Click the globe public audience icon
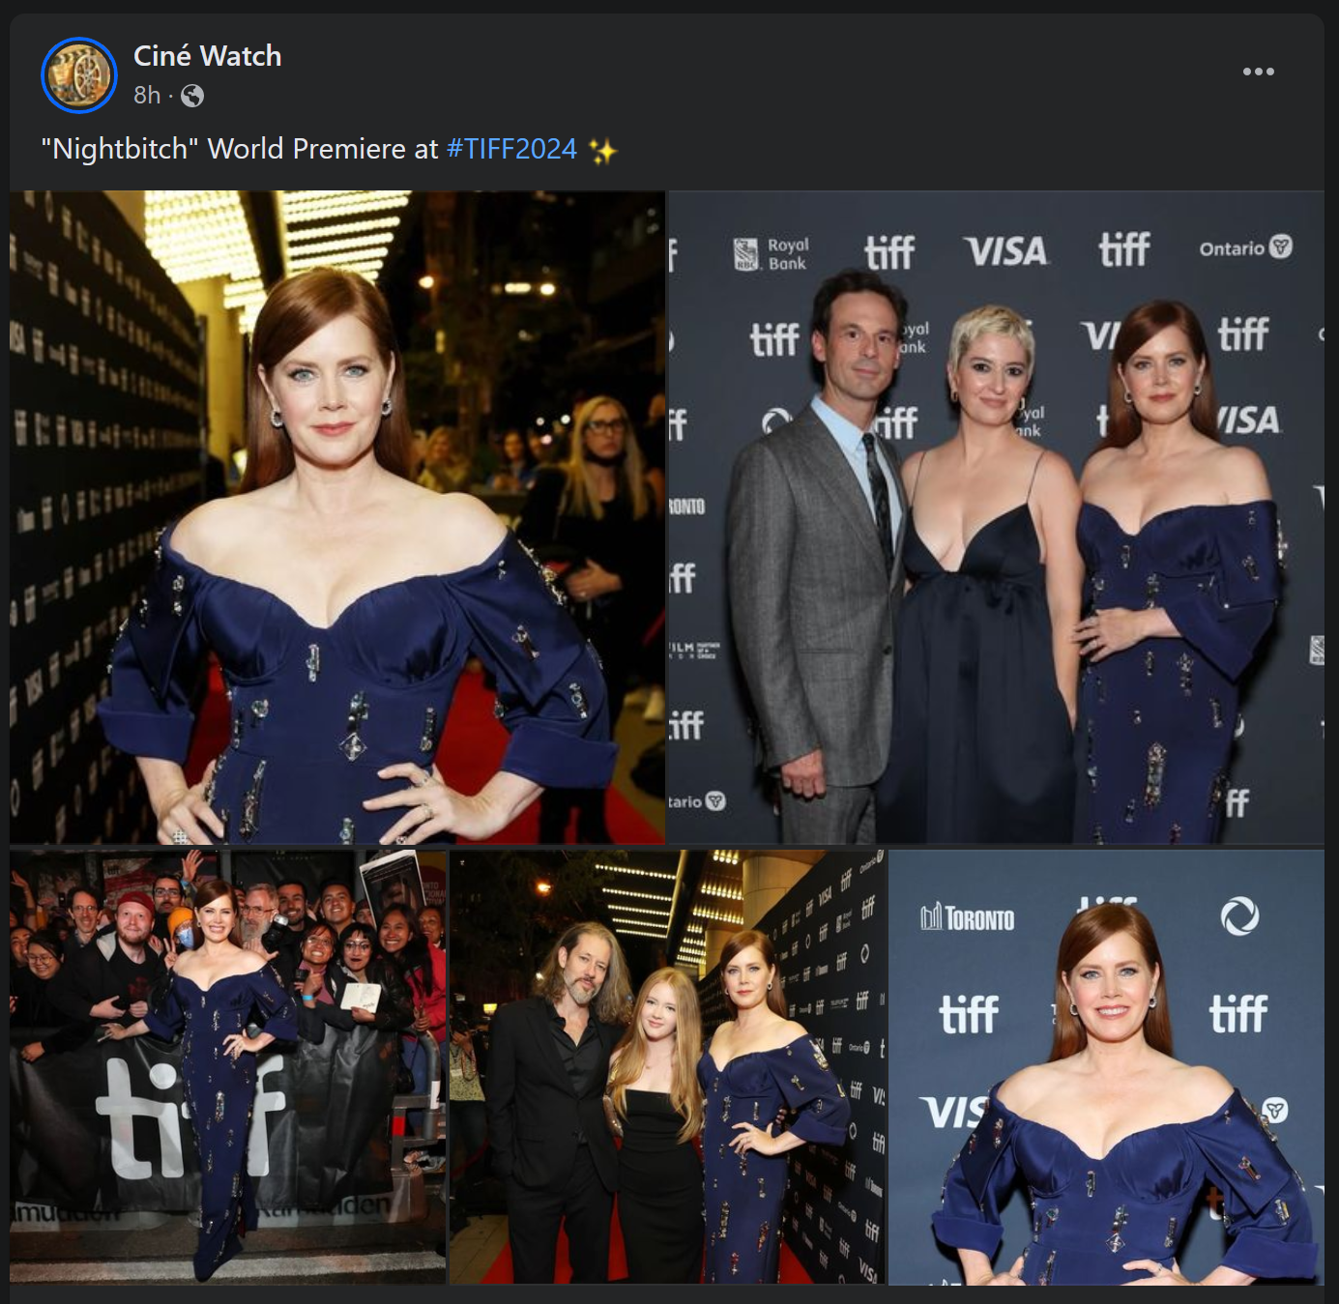Image resolution: width=1339 pixels, height=1304 pixels. click(192, 96)
